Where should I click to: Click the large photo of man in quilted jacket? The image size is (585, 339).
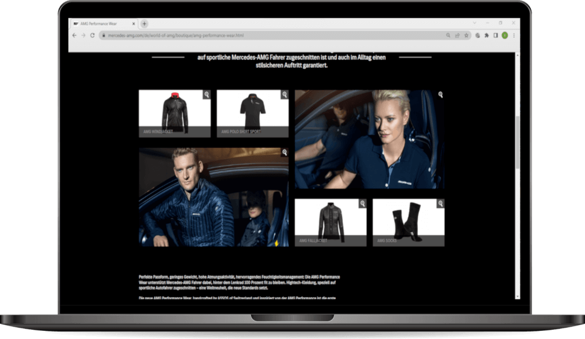tap(214, 197)
